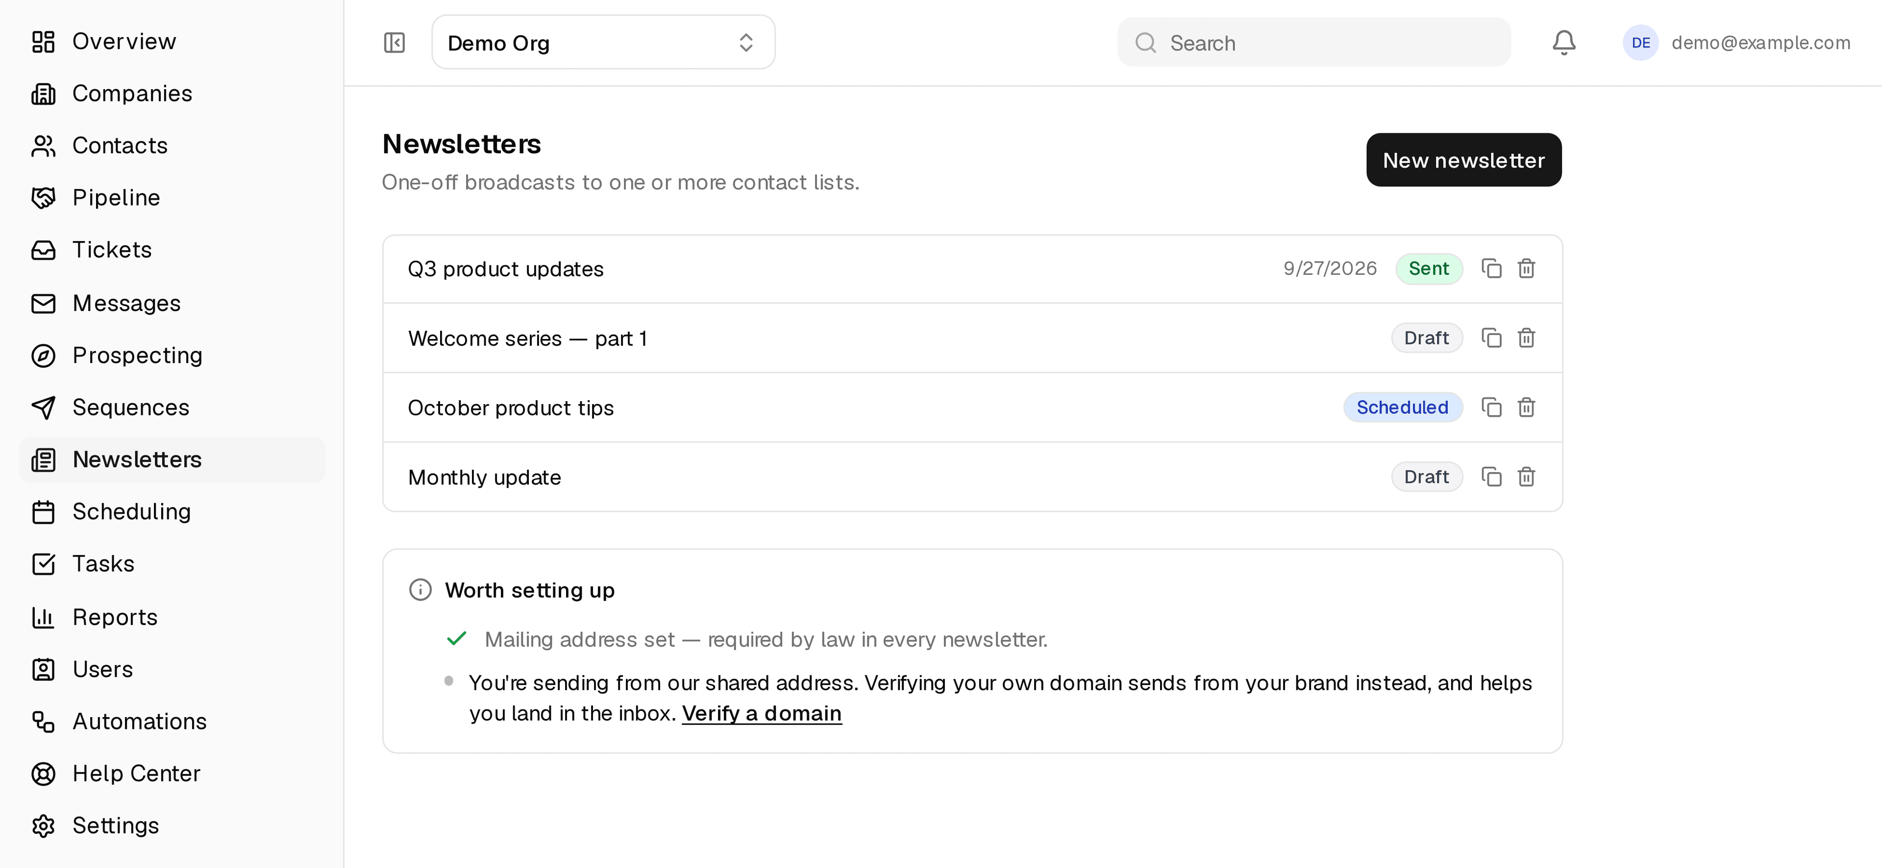Screen dimensions: 1882x868
Task: Duplicate the Q3 product updates newsletter
Action: coord(1491,268)
